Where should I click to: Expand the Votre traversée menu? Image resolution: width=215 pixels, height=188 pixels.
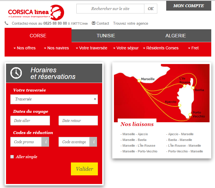coord(92,48)
